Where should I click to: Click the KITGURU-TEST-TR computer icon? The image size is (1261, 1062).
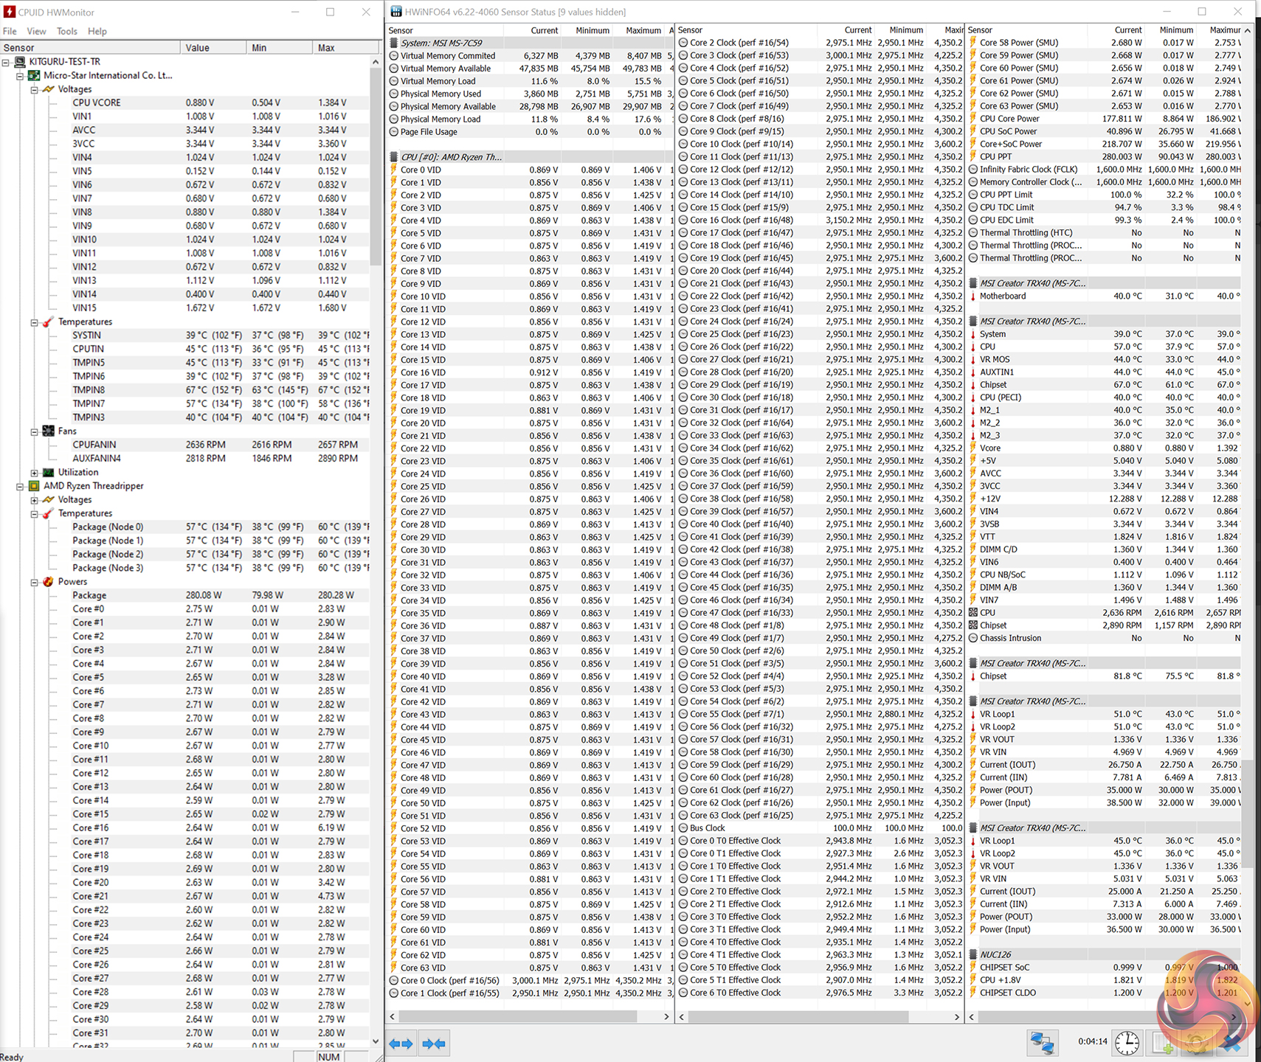coord(20,62)
